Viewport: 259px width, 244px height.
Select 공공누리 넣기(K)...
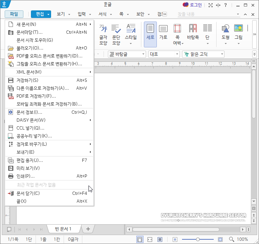pos(49,136)
